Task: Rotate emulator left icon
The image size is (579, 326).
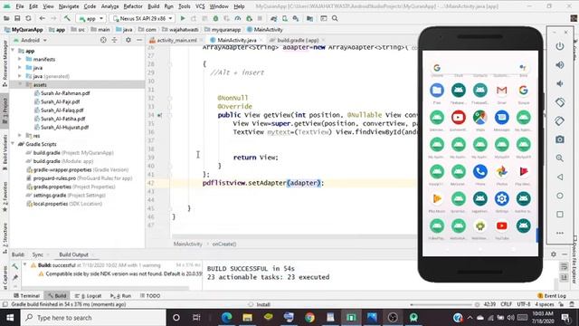Action: 560,102
